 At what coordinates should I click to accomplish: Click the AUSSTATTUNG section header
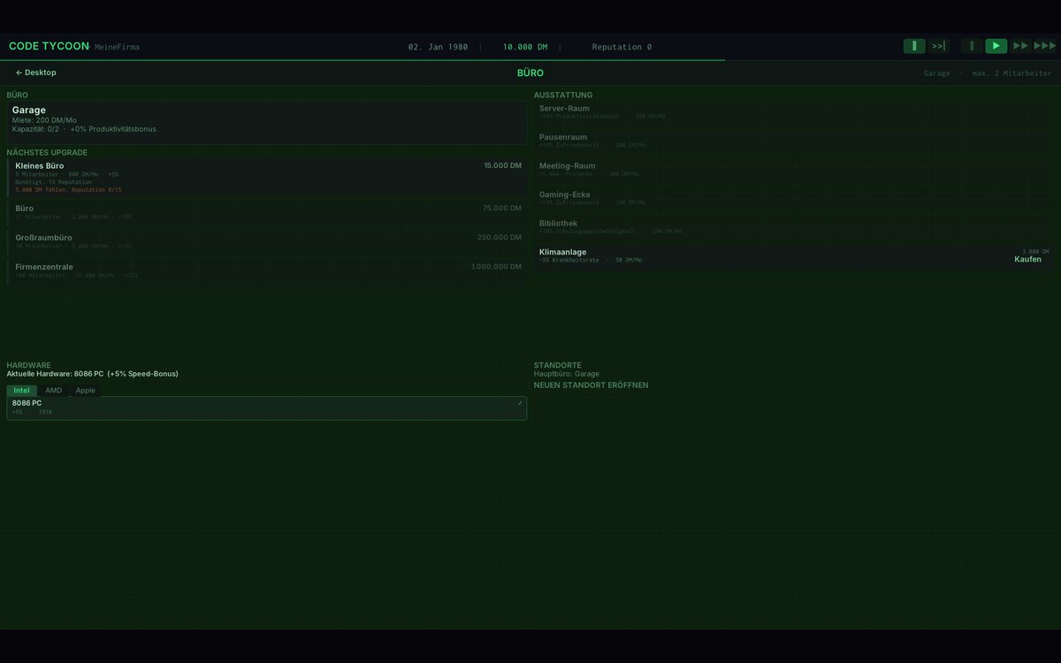click(x=563, y=95)
